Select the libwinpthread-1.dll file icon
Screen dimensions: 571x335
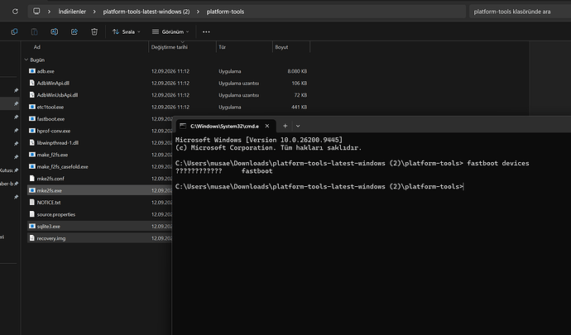coord(32,143)
